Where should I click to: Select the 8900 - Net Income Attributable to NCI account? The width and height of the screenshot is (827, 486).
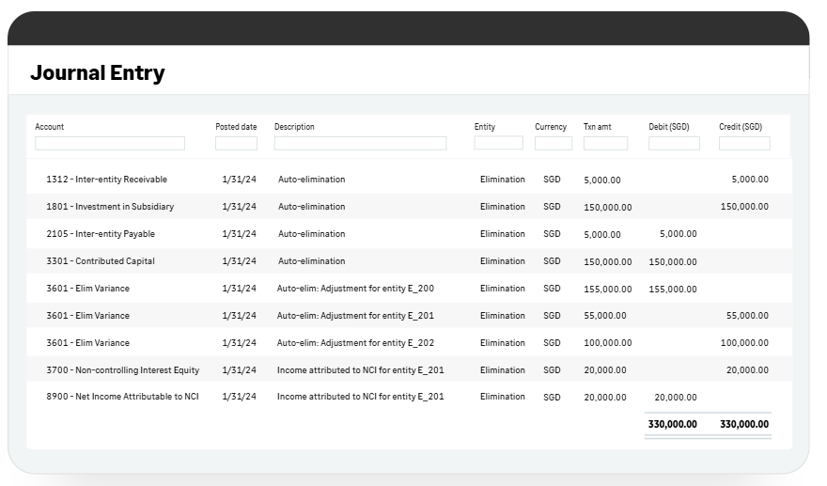[122, 397]
